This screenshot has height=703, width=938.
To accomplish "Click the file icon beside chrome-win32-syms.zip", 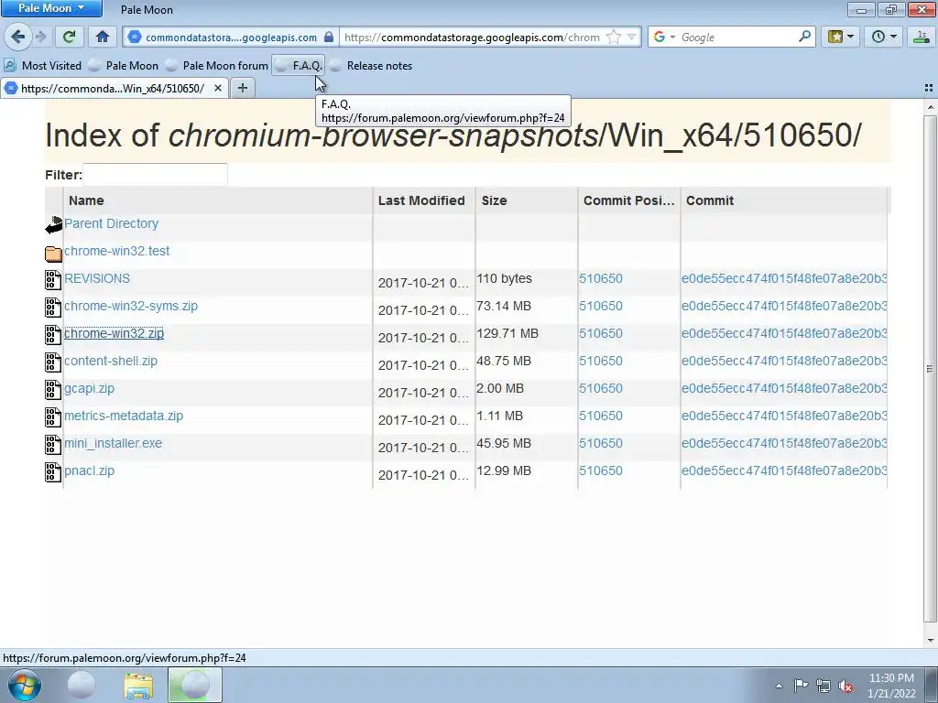I will (53, 308).
